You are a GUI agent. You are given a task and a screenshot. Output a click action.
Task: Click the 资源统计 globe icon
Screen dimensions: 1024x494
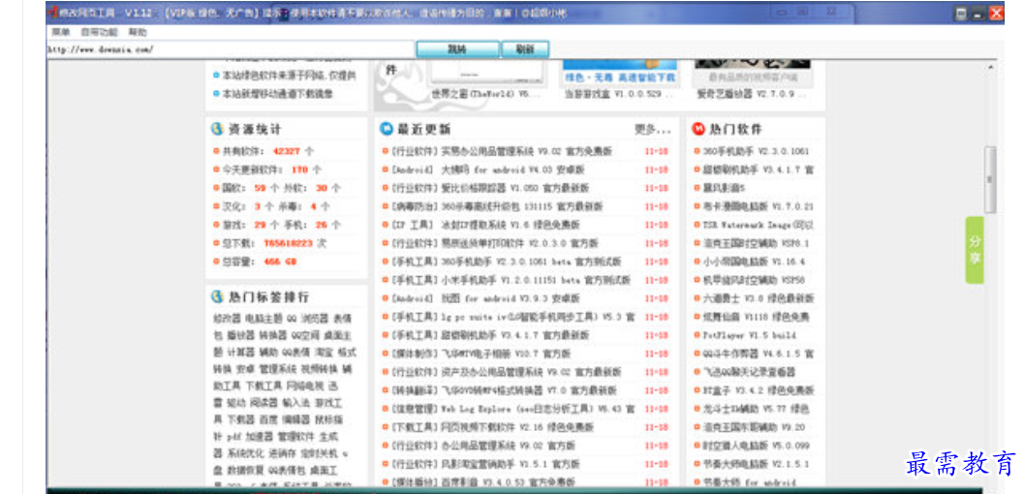217,129
